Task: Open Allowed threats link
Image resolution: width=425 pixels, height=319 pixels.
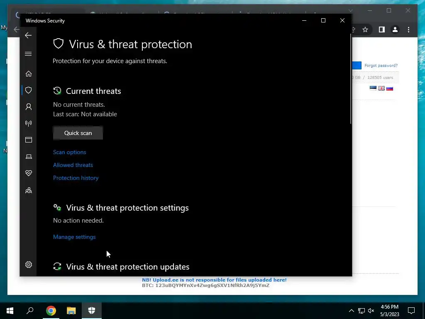Action: point(73,165)
